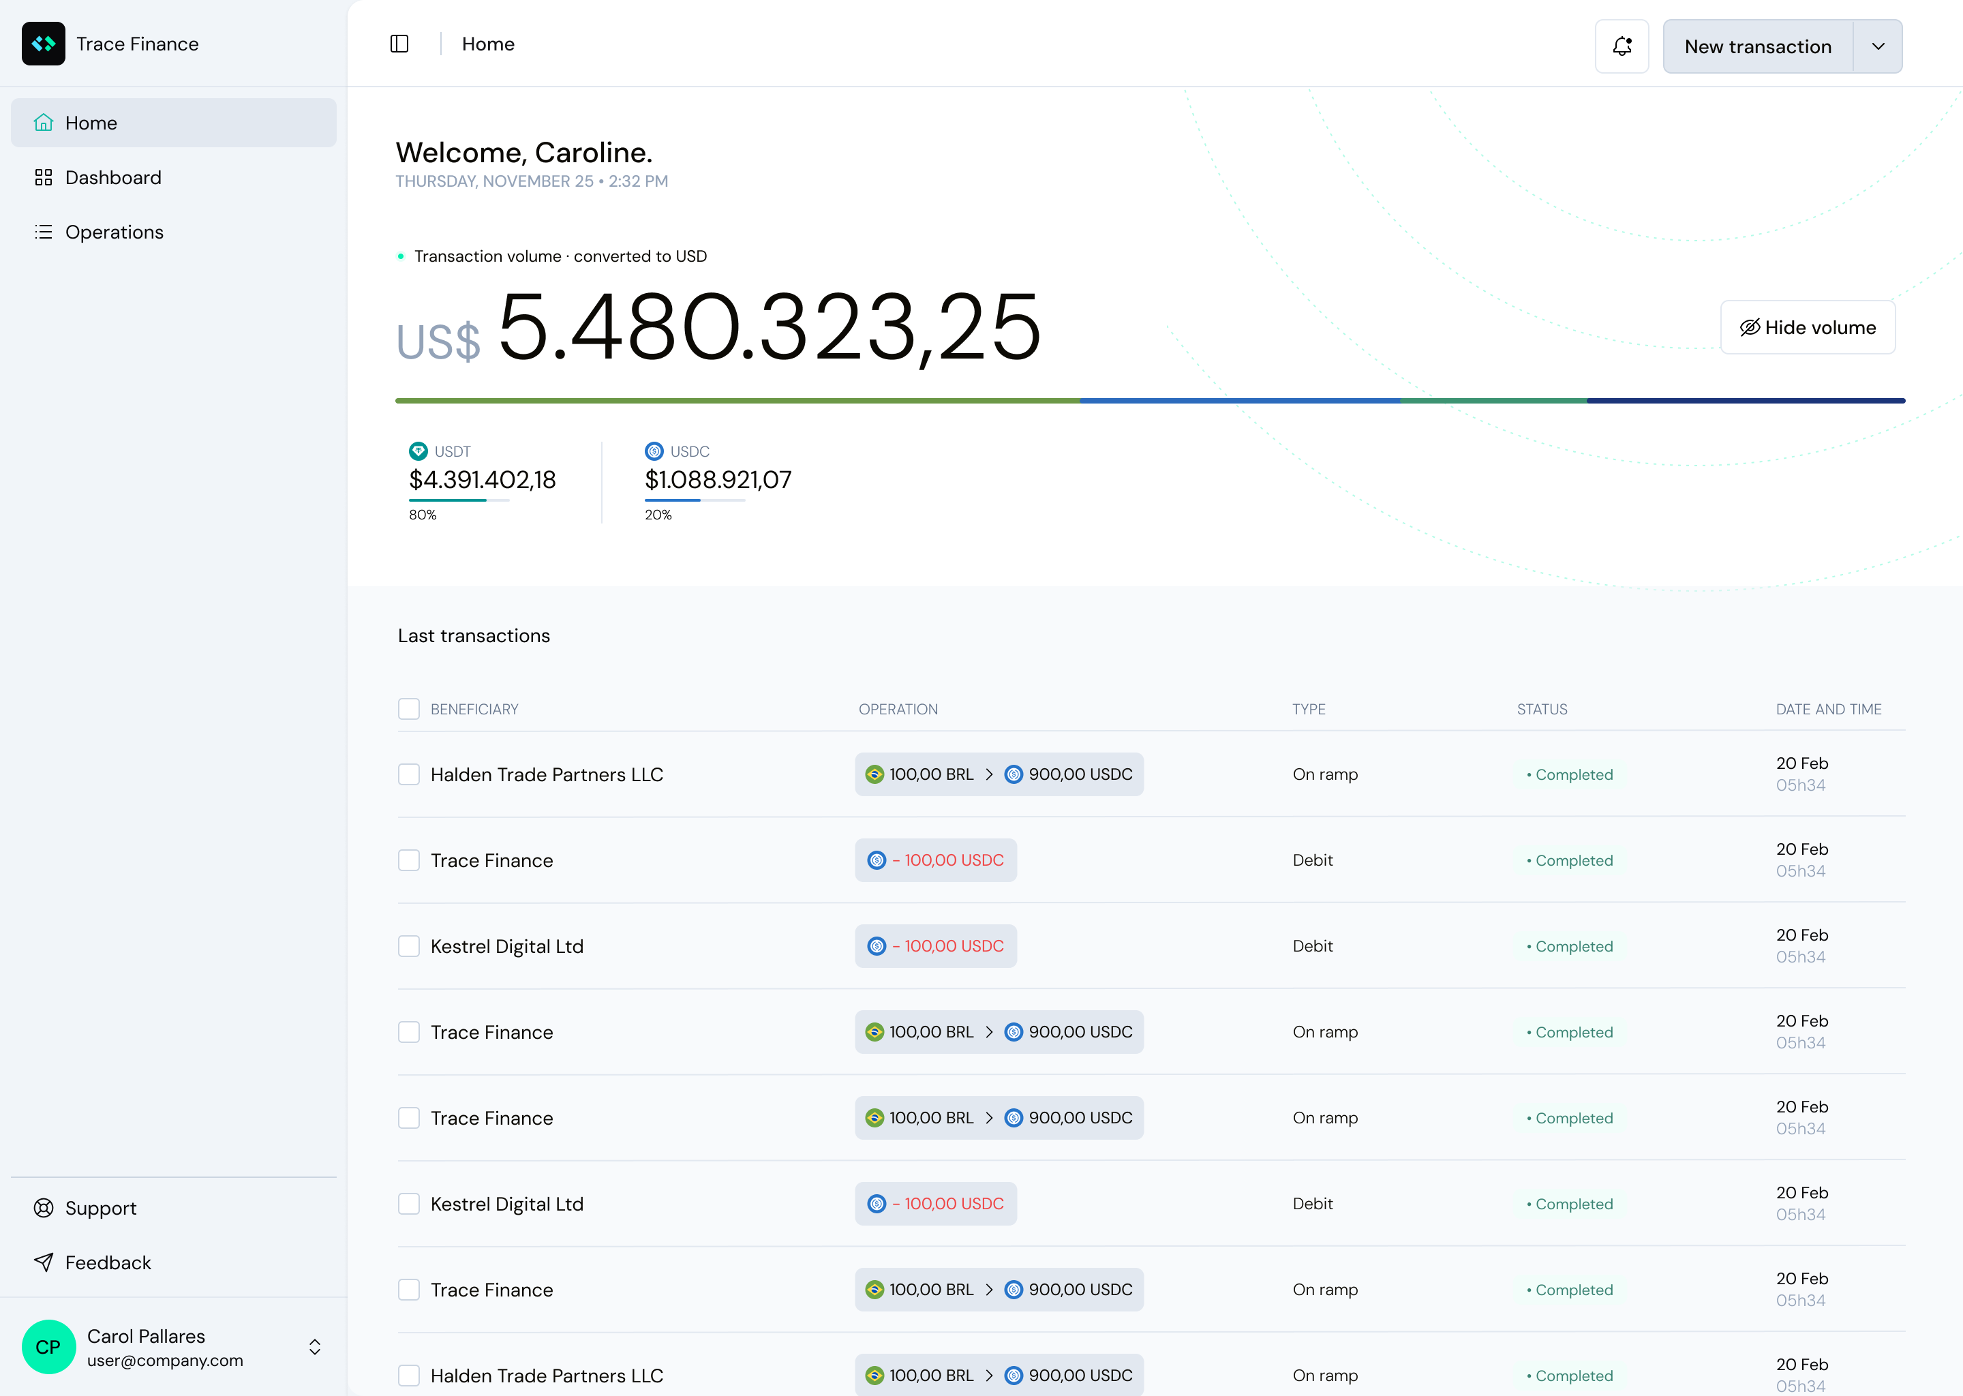The image size is (1963, 1396).
Task: Click the Trace Finance logo icon
Action: pyautogui.click(x=43, y=44)
